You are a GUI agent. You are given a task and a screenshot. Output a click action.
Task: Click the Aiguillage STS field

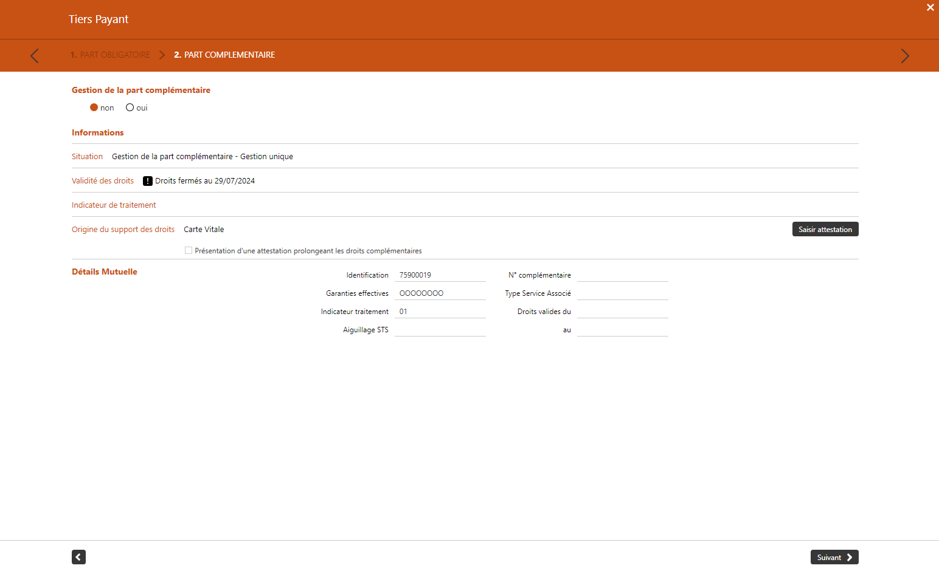(440, 330)
